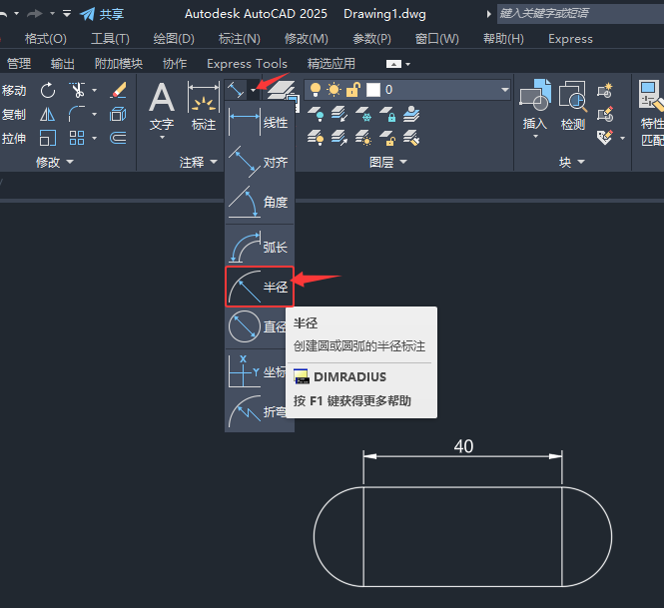
Task: Click the Layer Isolate icon
Action: [x=339, y=114]
